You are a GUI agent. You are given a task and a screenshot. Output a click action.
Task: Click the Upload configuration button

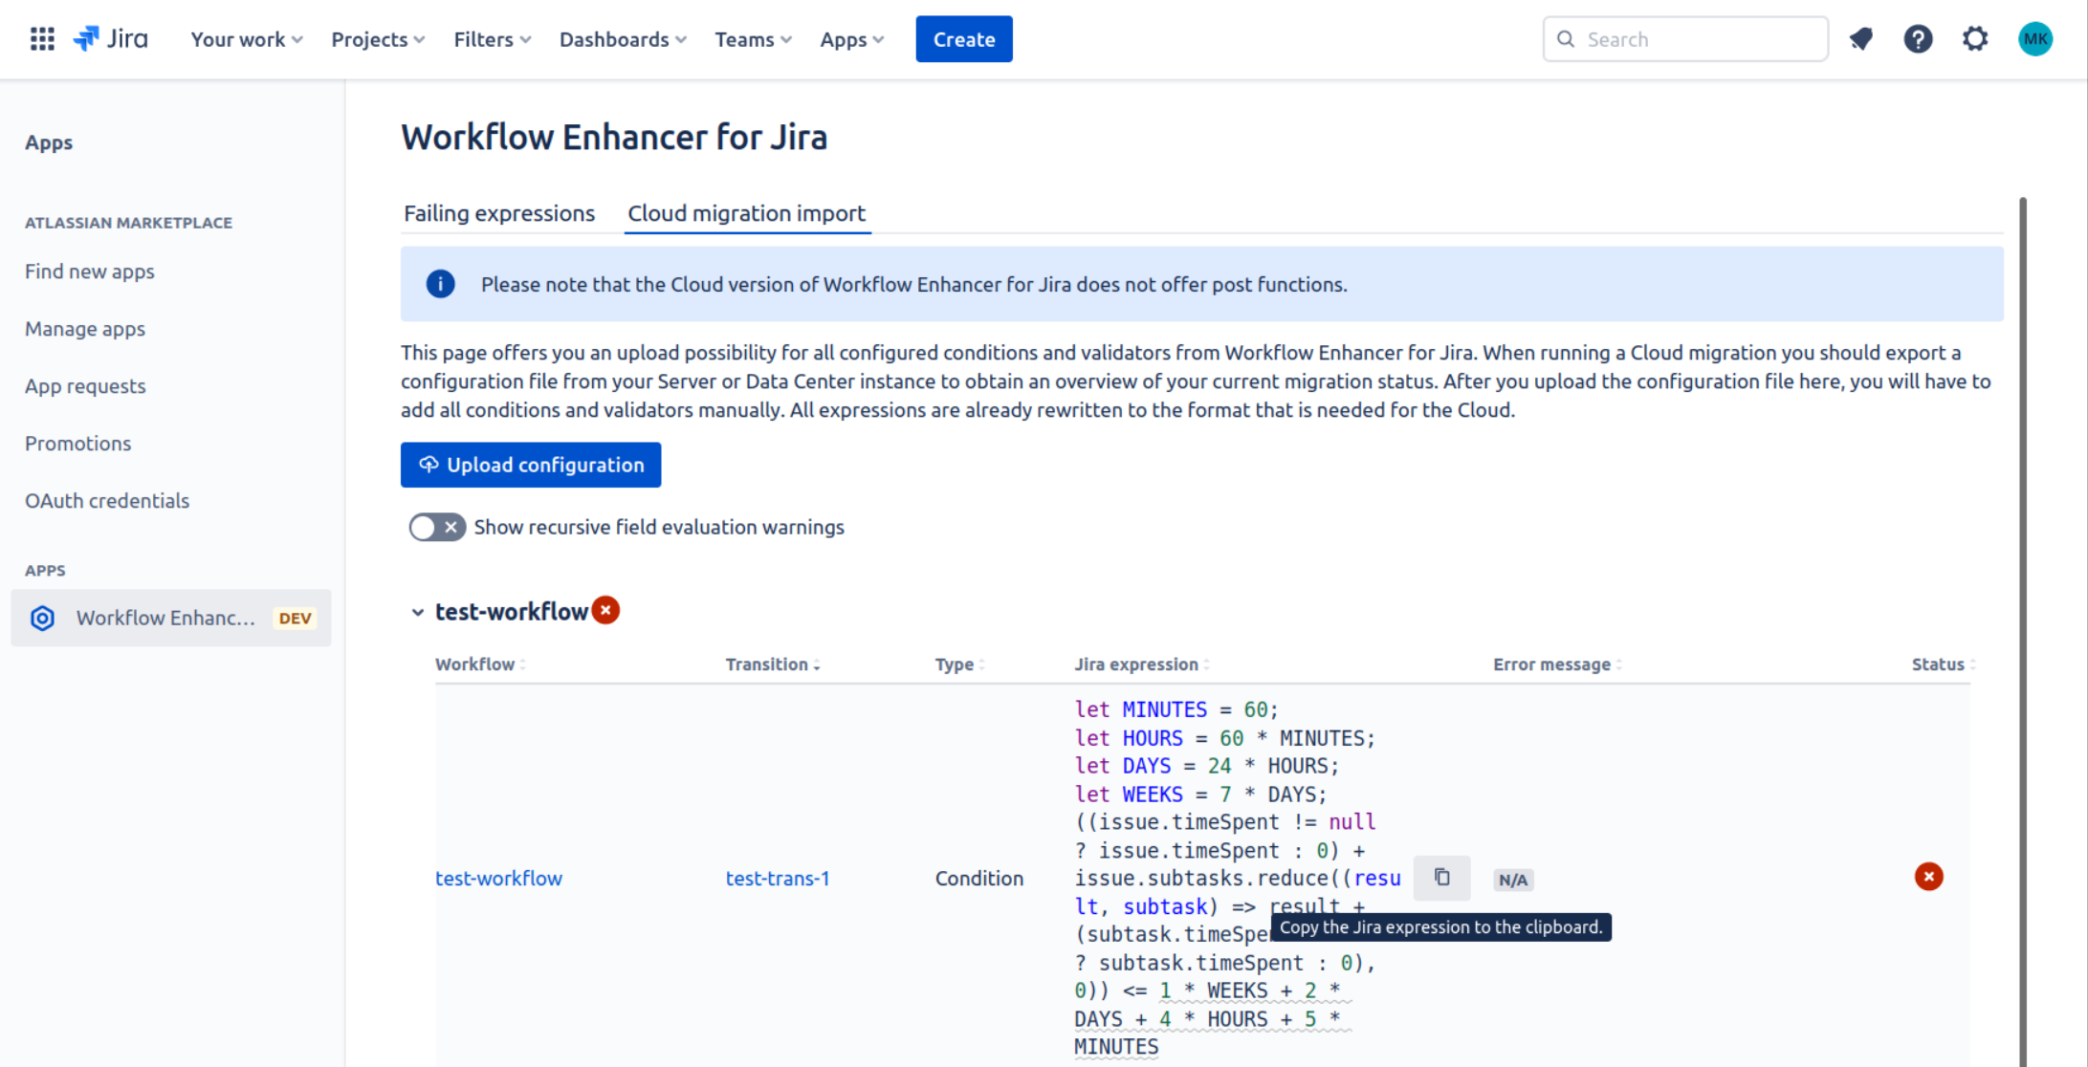(531, 465)
